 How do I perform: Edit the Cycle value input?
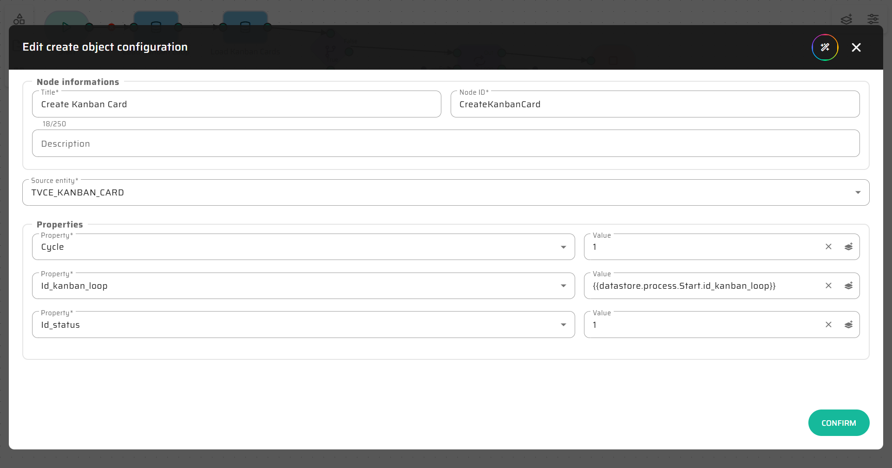pyautogui.click(x=702, y=247)
